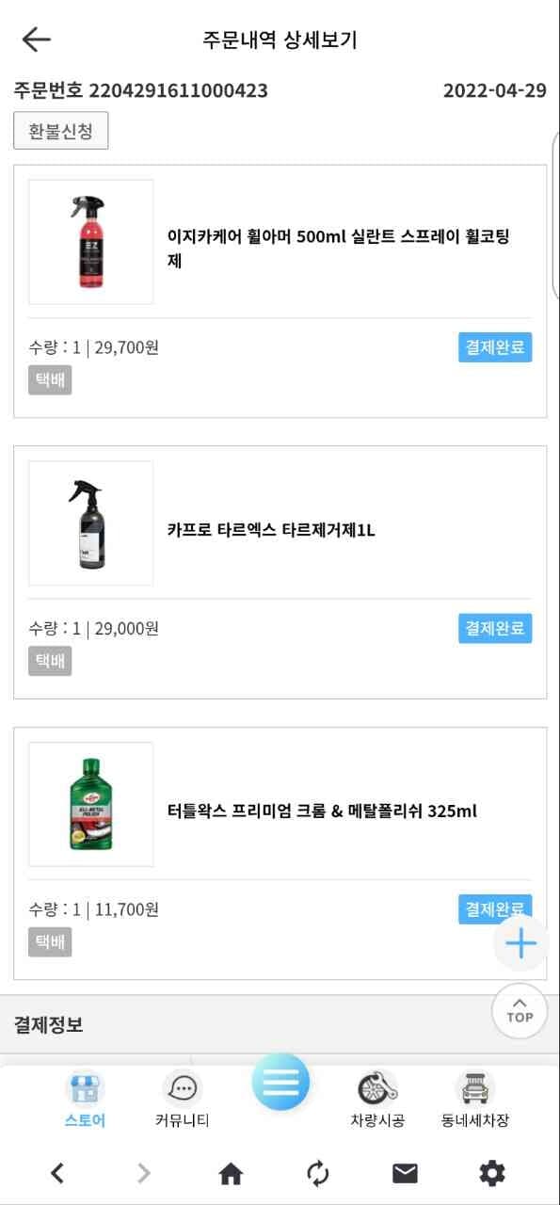Request a refund via 환불신청 button
Viewport: 560px width, 1205px height.
60,130
